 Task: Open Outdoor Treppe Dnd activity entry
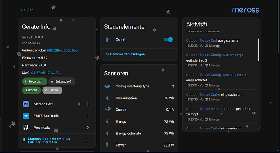[201, 40]
